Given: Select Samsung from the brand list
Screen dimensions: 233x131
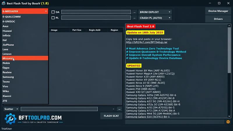Looking at the screenshot, I should click(25, 77).
